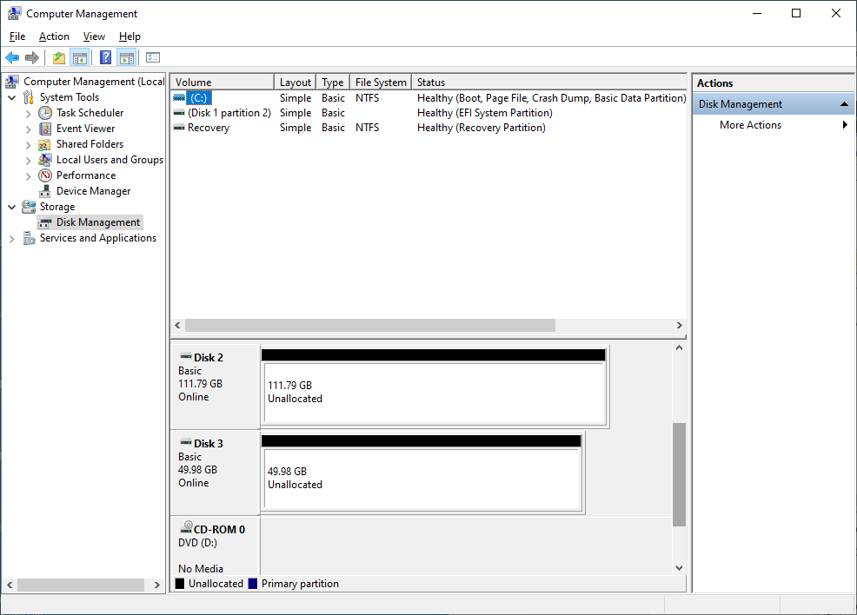Viewport: 857px width, 615px height.
Task: Click the Forward arrow toolbar icon
Action: coord(32,57)
